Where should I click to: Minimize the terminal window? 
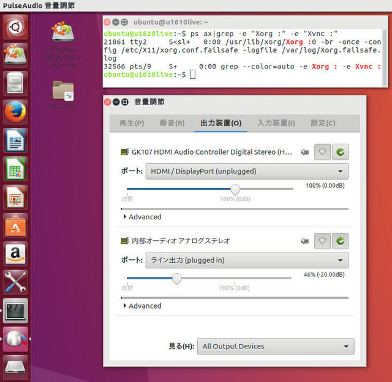116,22
